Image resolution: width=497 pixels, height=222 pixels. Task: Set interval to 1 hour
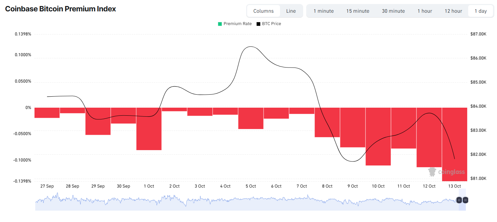[x=425, y=11]
